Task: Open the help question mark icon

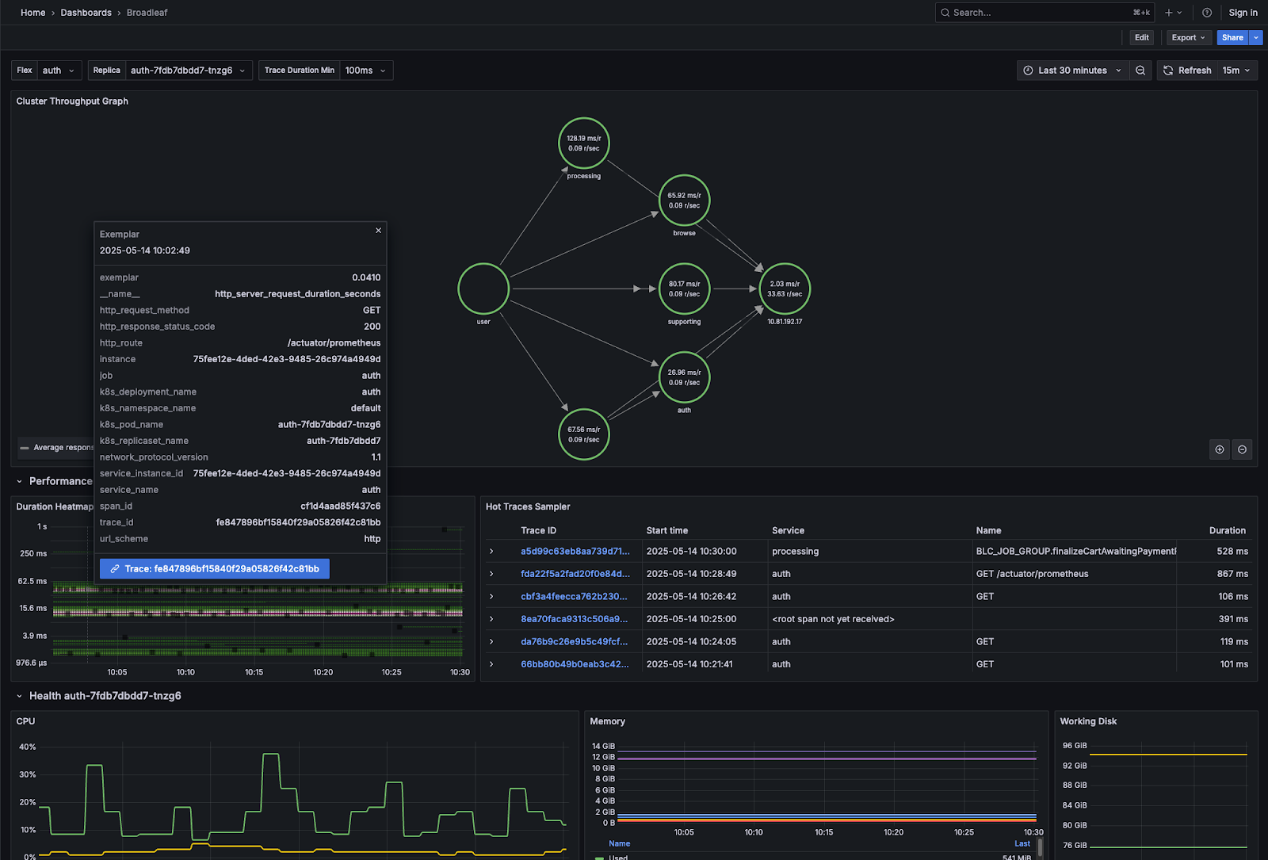Action: point(1206,13)
